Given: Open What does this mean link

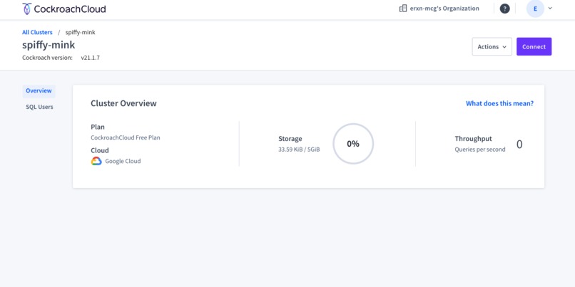Looking at the screenshot, I should pyautogui.click(x=499, y=103).
